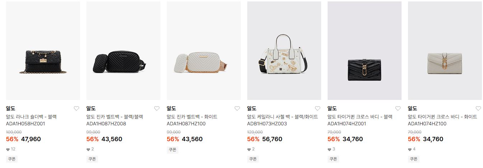Open product title 알도 타이거퀸 크로스 바디 - 블랙
The height and width of the screenshot is (168, 483).
(x=360, y=117)
